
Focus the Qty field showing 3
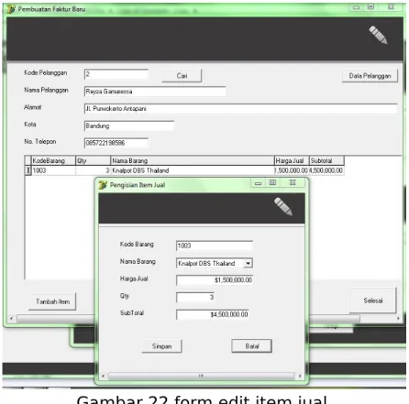click(195, 297)
